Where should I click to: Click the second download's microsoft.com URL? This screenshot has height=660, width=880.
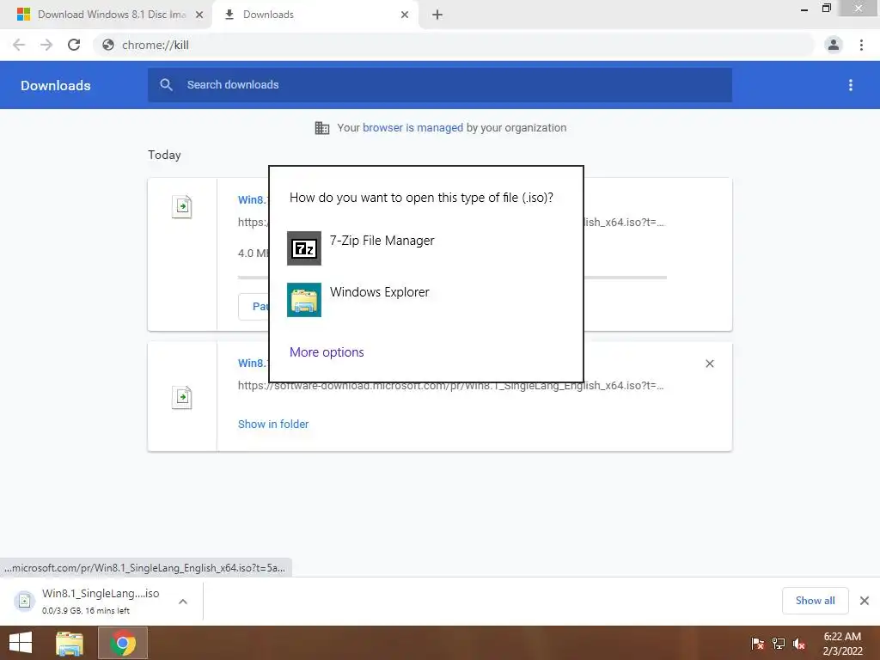point(450,386)
